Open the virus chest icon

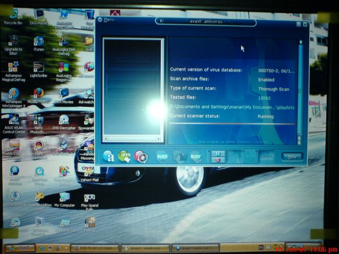[141, 157]
